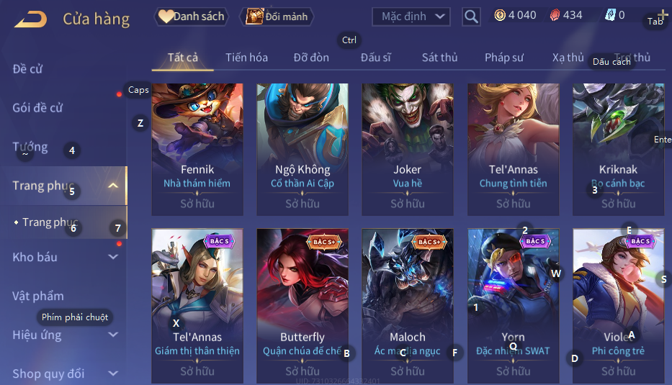Open Tướng in the sidebar
This screenshot has width=672, height=385.
[x=30, y=147]
